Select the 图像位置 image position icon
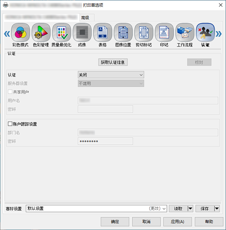The height and width of the screenshot is (230, 226). [x=123, y=33]
